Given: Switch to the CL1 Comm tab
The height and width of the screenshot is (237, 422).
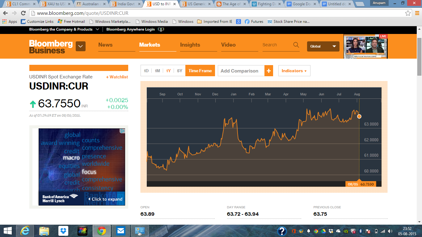Looking at the screenshot, I should 20,4.
